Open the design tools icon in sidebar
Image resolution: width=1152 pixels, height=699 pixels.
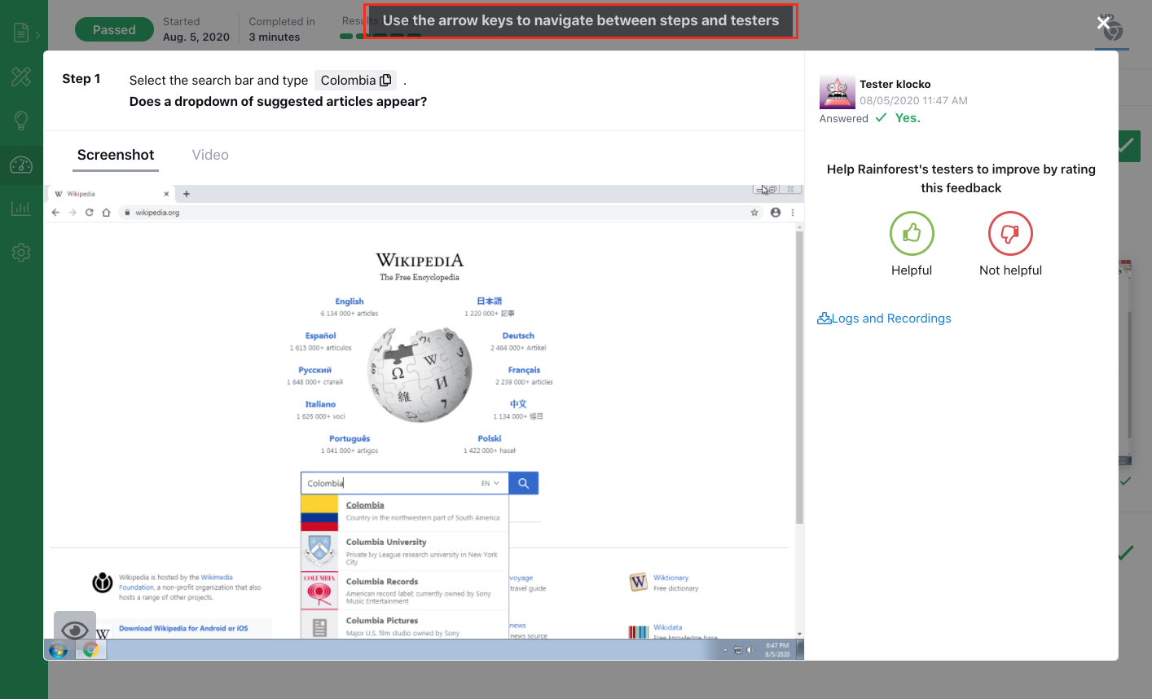(x=21, y=77)
